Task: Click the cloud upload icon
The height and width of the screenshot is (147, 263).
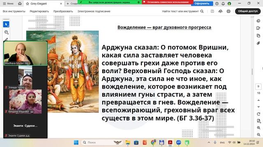Action: [x=220, y=11]
